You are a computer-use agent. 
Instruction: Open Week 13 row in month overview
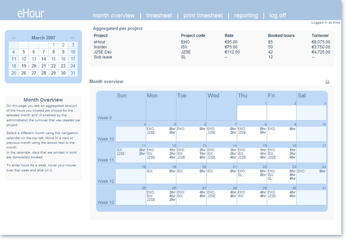(x=211, y=196)
